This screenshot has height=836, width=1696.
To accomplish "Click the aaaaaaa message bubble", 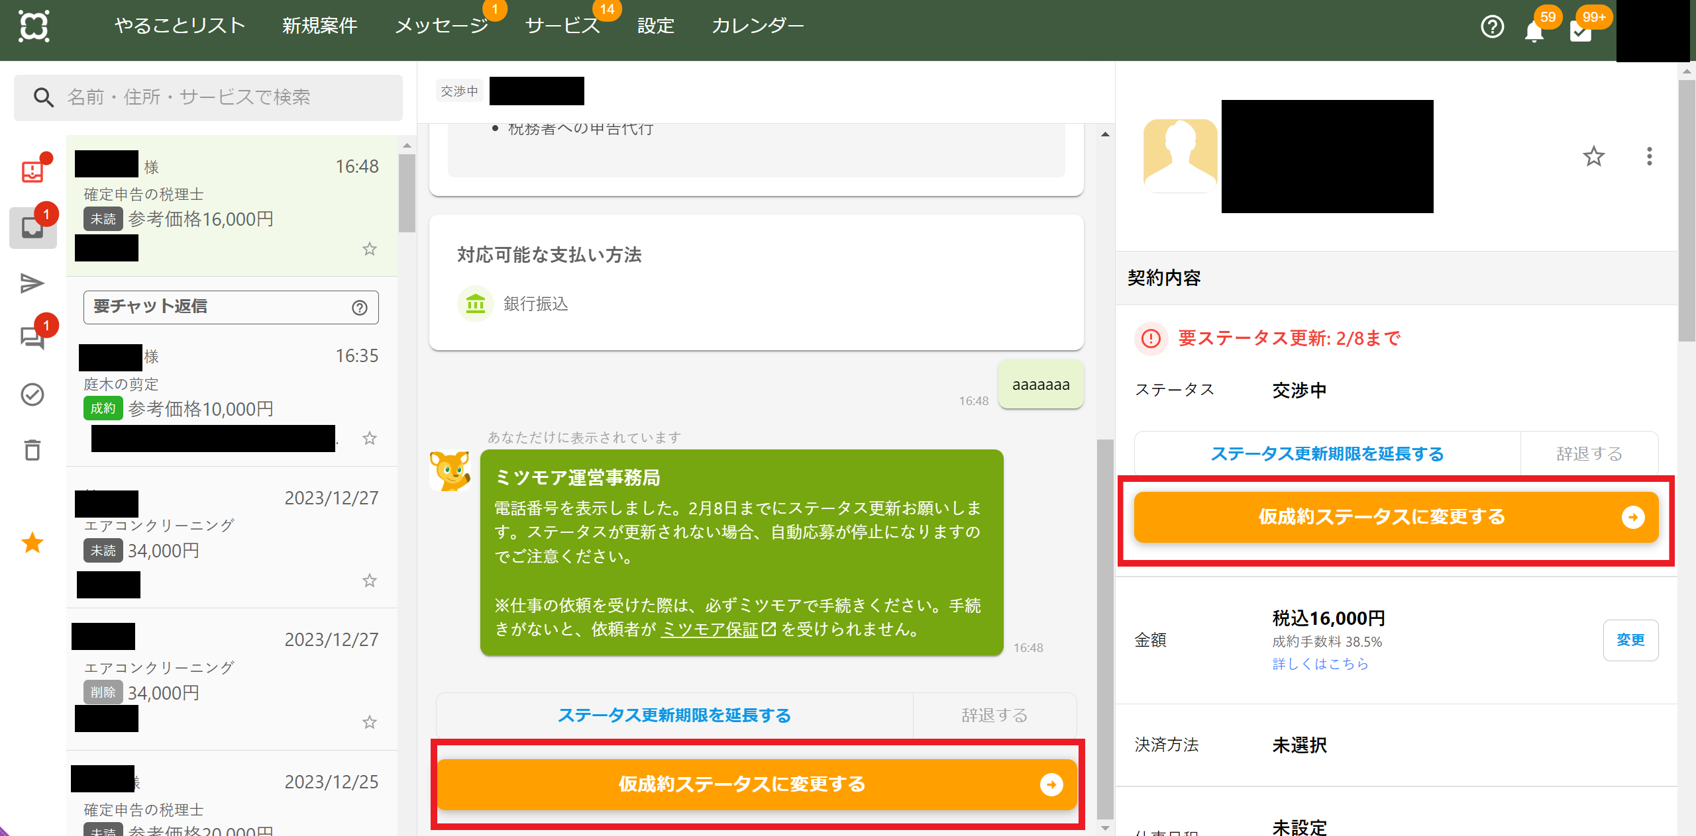I will tap(1041, 385).
